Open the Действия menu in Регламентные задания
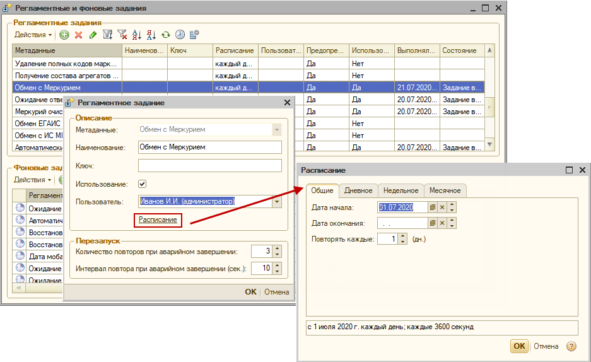Image resolution: width=591 pixels, height=362 pixels. coord(33,35)
